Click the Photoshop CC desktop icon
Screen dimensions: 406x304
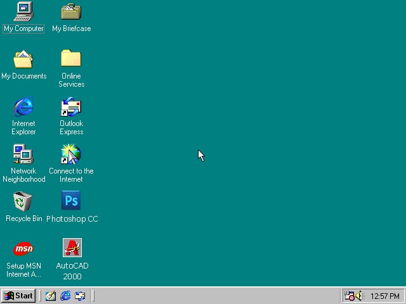point(72,201)
